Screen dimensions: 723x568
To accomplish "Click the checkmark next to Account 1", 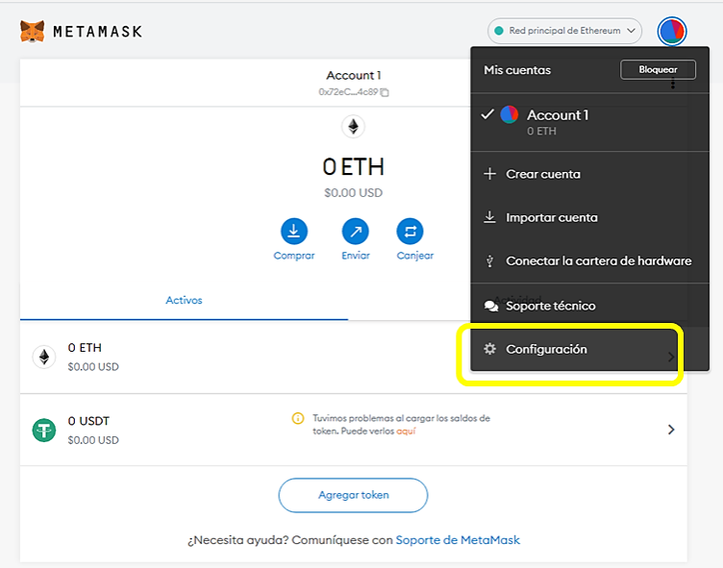I will tap(487, 114).
